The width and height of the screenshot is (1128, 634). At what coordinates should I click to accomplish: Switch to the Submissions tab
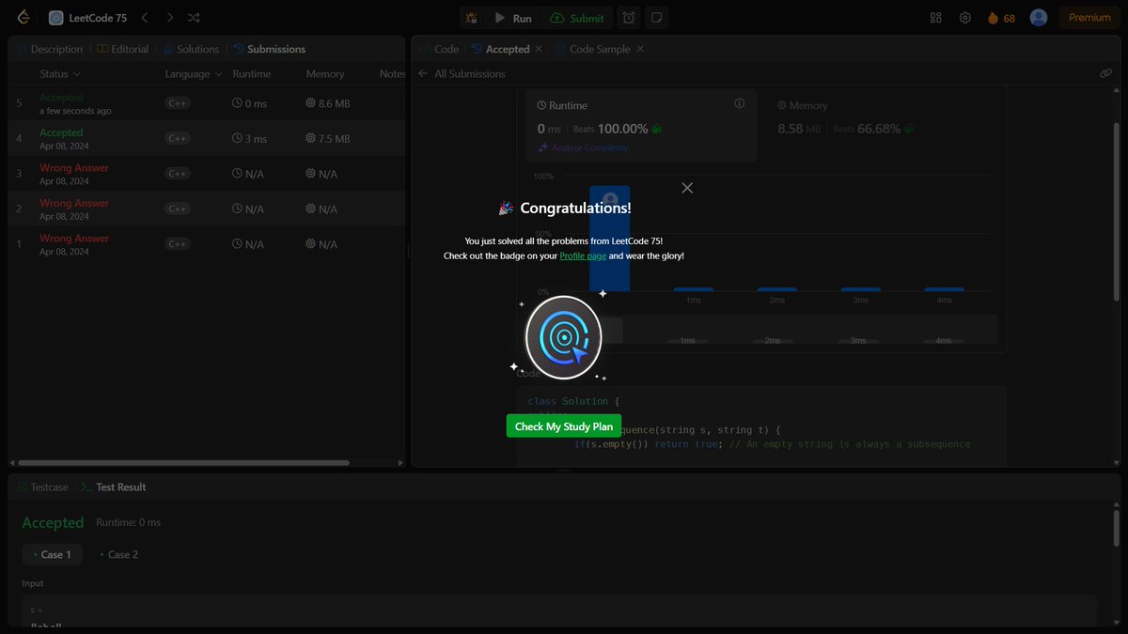tap(269, 49)
